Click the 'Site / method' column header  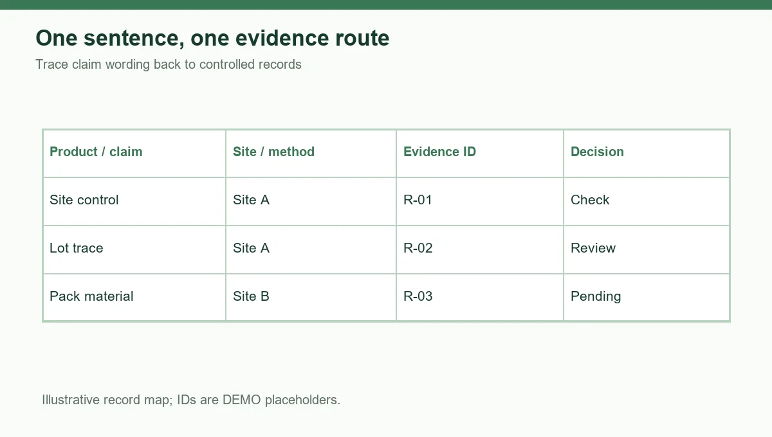tap(311, 153)
